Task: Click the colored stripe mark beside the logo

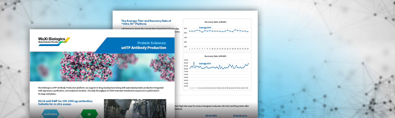Action: pos(65,41)
